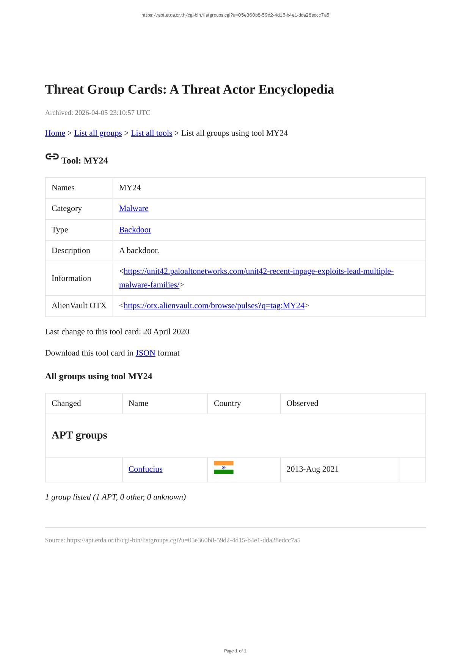Open List all tools breadcrumb link
The image size is (471, 666).
pos(151,133)
